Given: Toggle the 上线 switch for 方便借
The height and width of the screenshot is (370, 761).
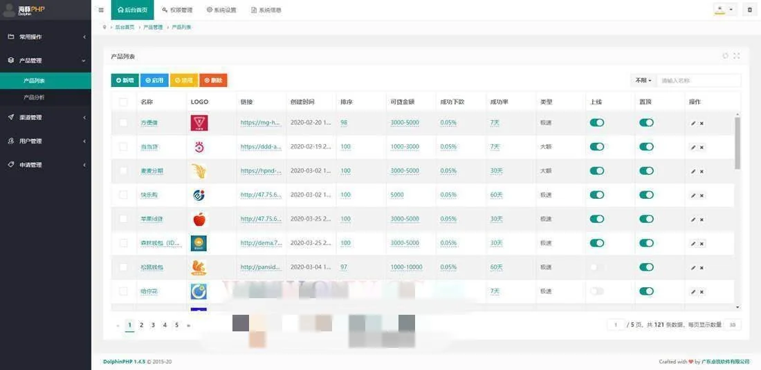Looking at the screenshot, I should (596, 123).
